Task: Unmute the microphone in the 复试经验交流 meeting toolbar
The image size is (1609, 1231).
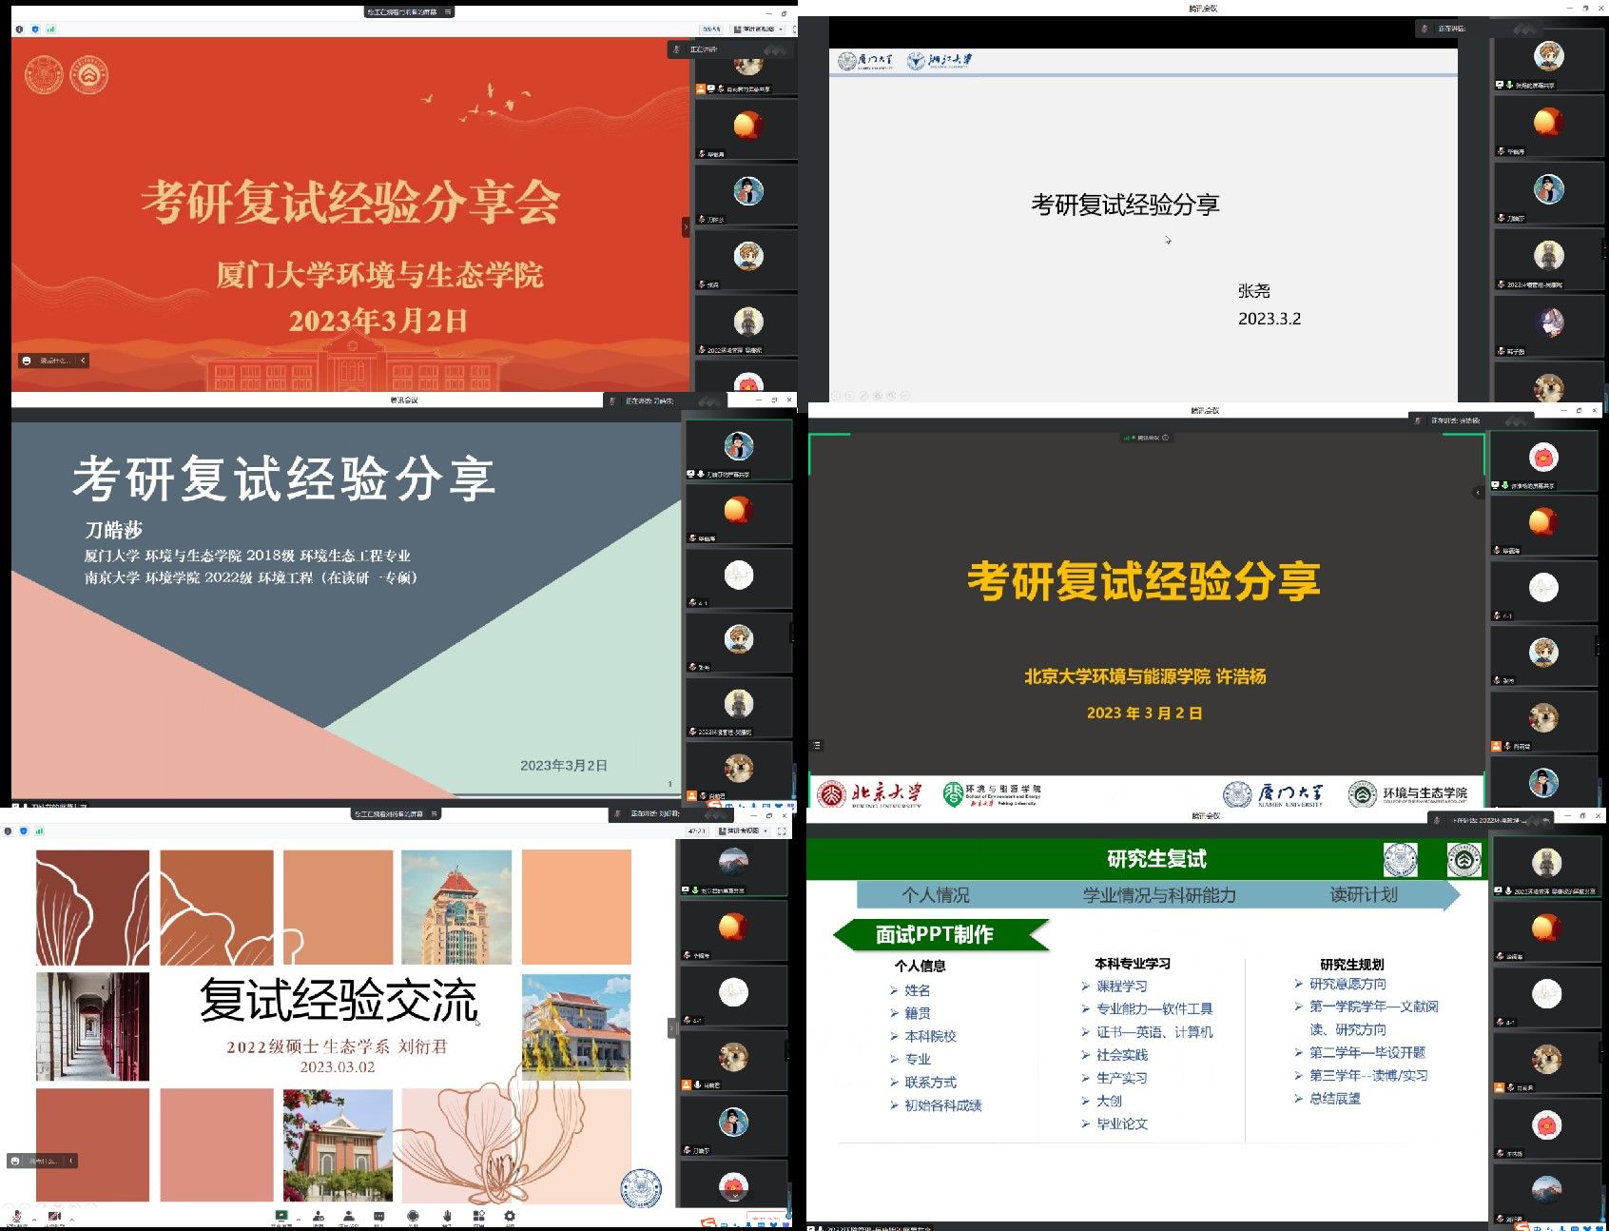Action: point(16,1216)
